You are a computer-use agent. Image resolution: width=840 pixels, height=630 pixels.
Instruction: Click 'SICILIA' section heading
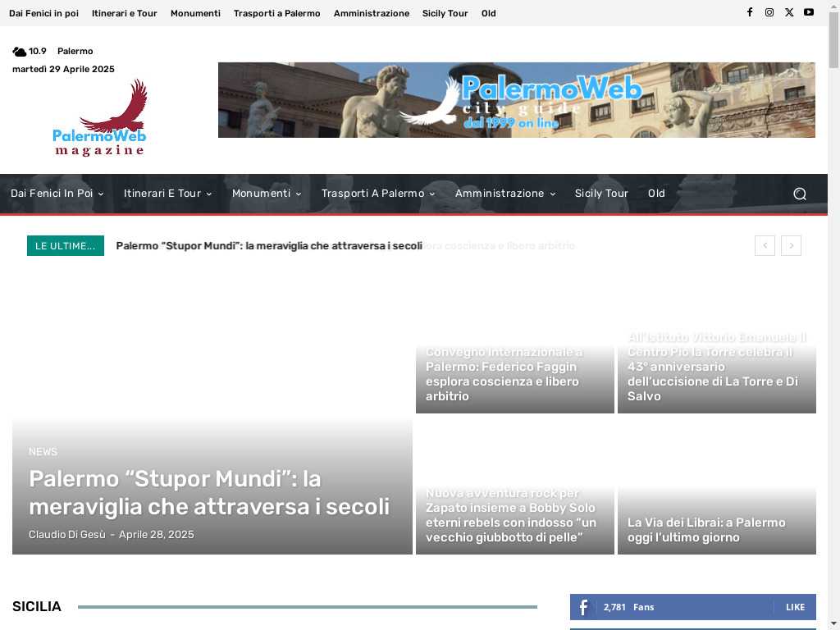click(x=36, y=606)
